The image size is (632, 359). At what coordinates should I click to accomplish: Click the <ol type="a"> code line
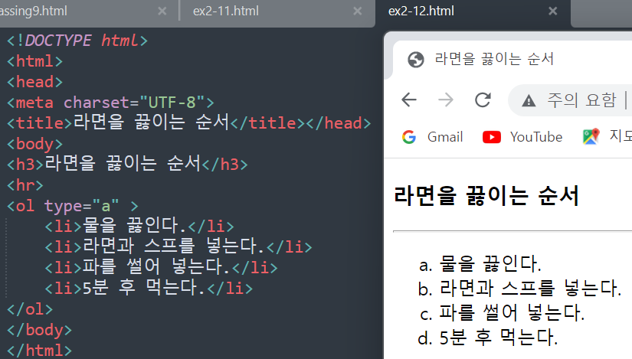[73, 206]
